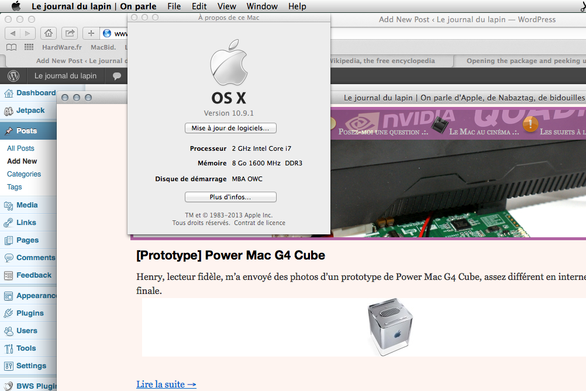
Task: Click 'MBA OWC' startup disk text
Action: [x=247, y=179]
